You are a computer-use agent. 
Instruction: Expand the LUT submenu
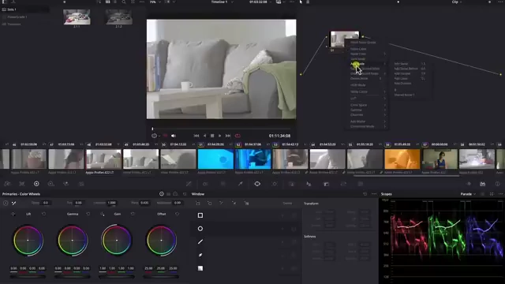(x=368, y=98)
